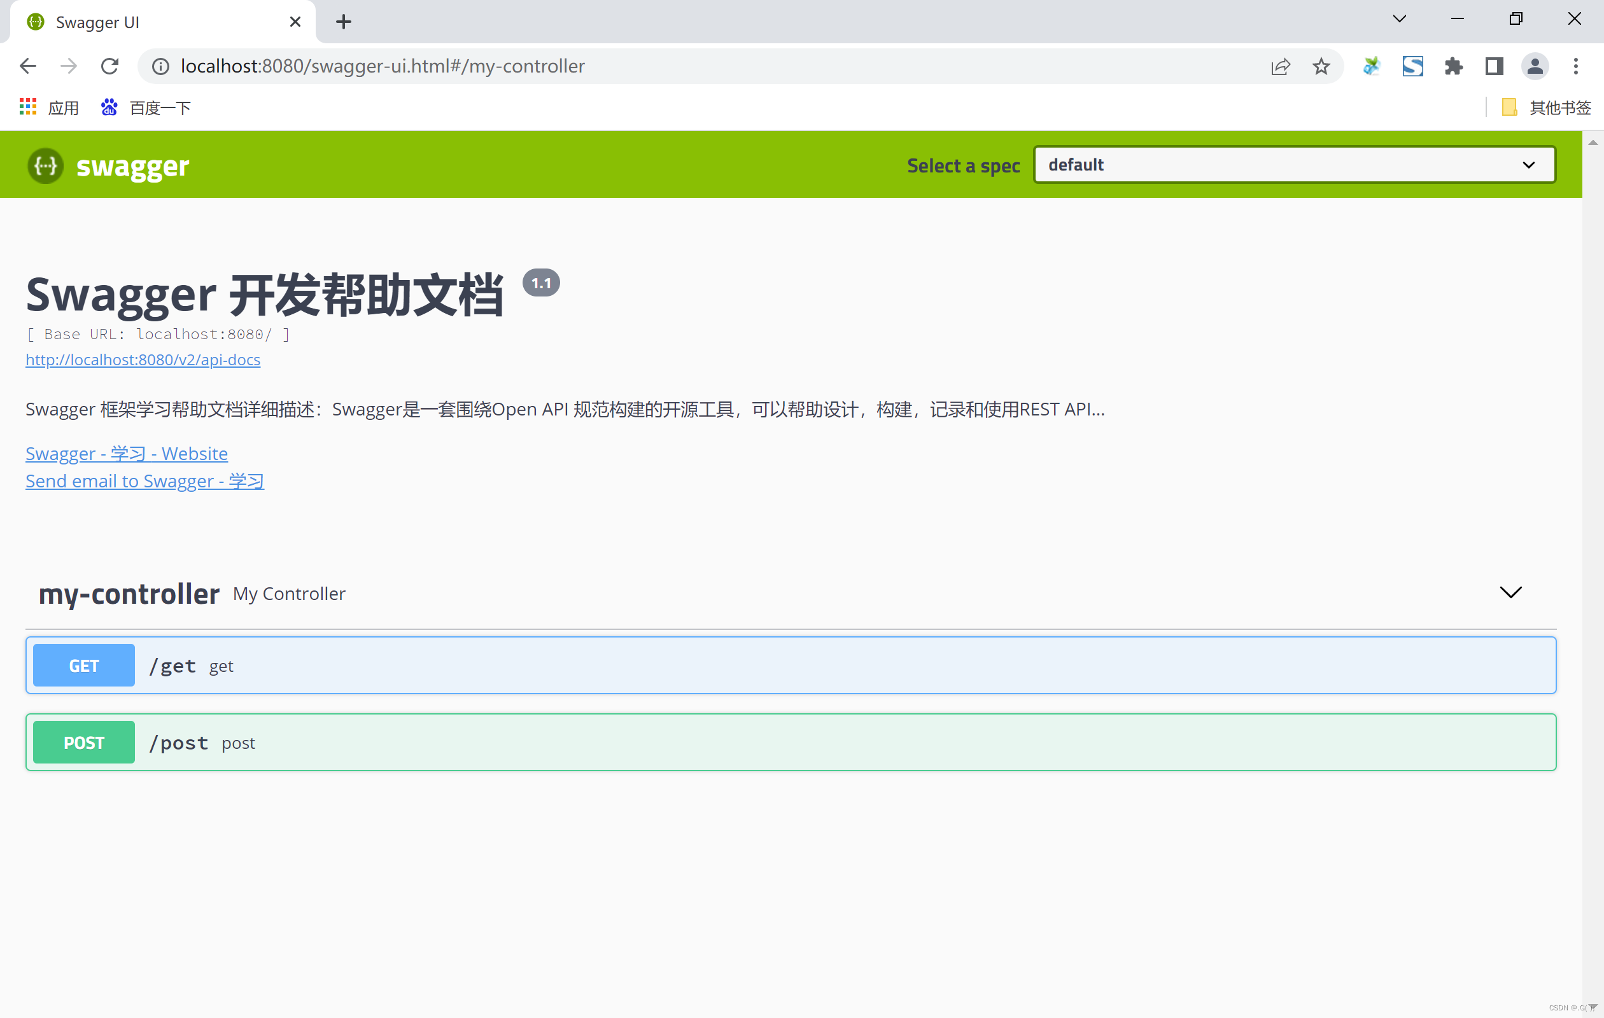Screen dimensions: 1604x1018
Task: Open the v2/api-docs link
Action: tap(143, 359)
